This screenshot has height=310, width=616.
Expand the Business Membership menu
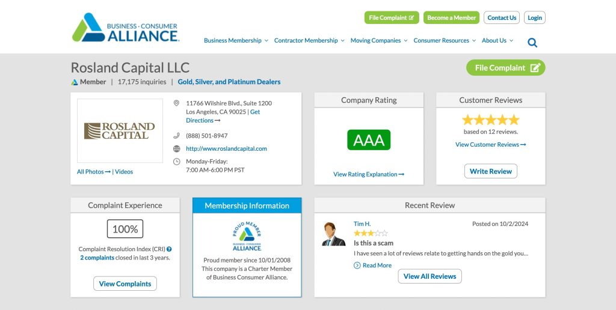[236, 41]
